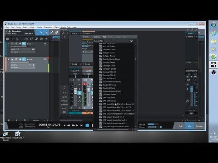Sort plugin list by Flat

104,37
